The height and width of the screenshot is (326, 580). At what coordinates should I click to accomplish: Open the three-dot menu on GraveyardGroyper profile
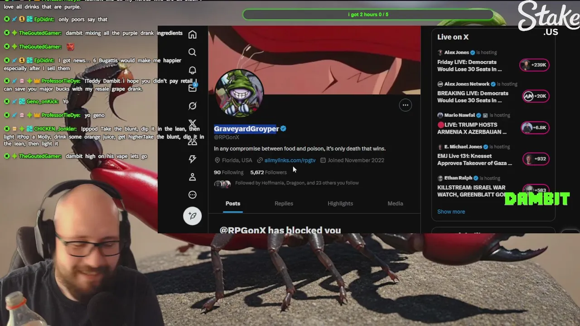pos(406,105)
